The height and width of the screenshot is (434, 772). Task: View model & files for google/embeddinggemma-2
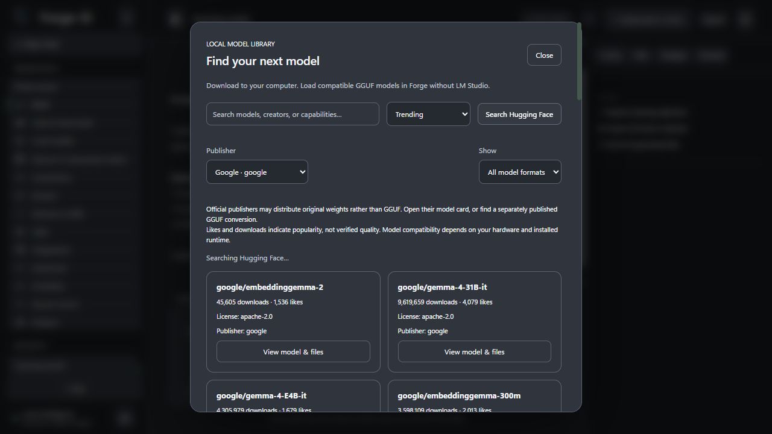click(x=293, y=351)
